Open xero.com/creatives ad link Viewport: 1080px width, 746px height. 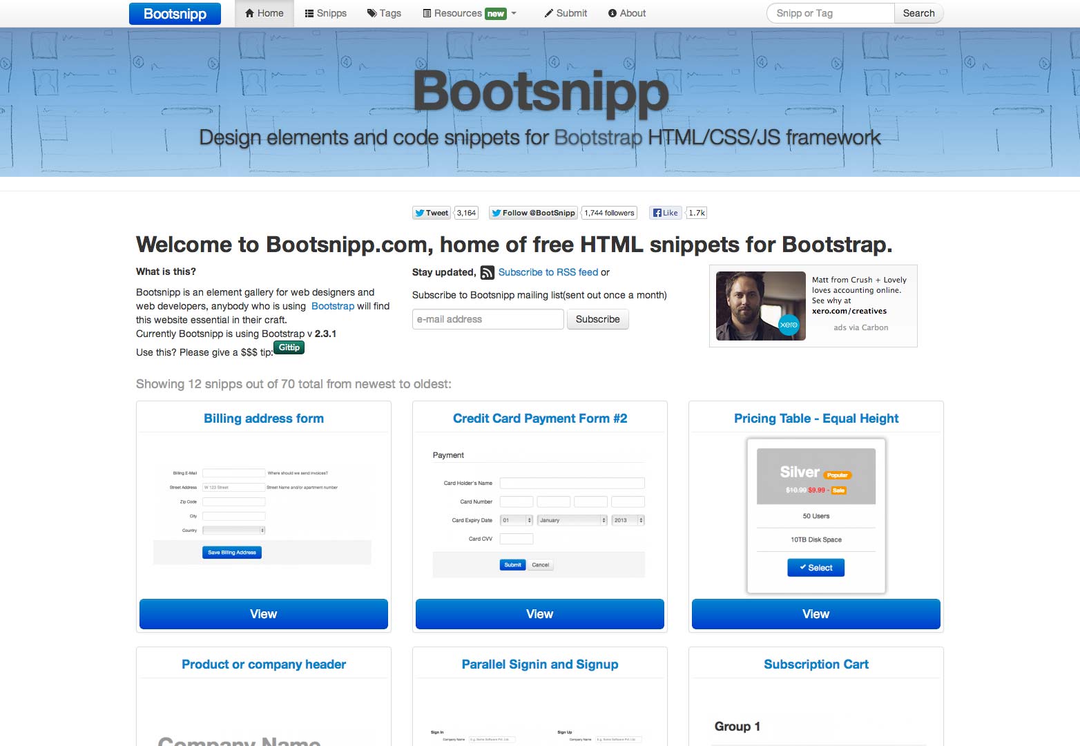[849, 311]
